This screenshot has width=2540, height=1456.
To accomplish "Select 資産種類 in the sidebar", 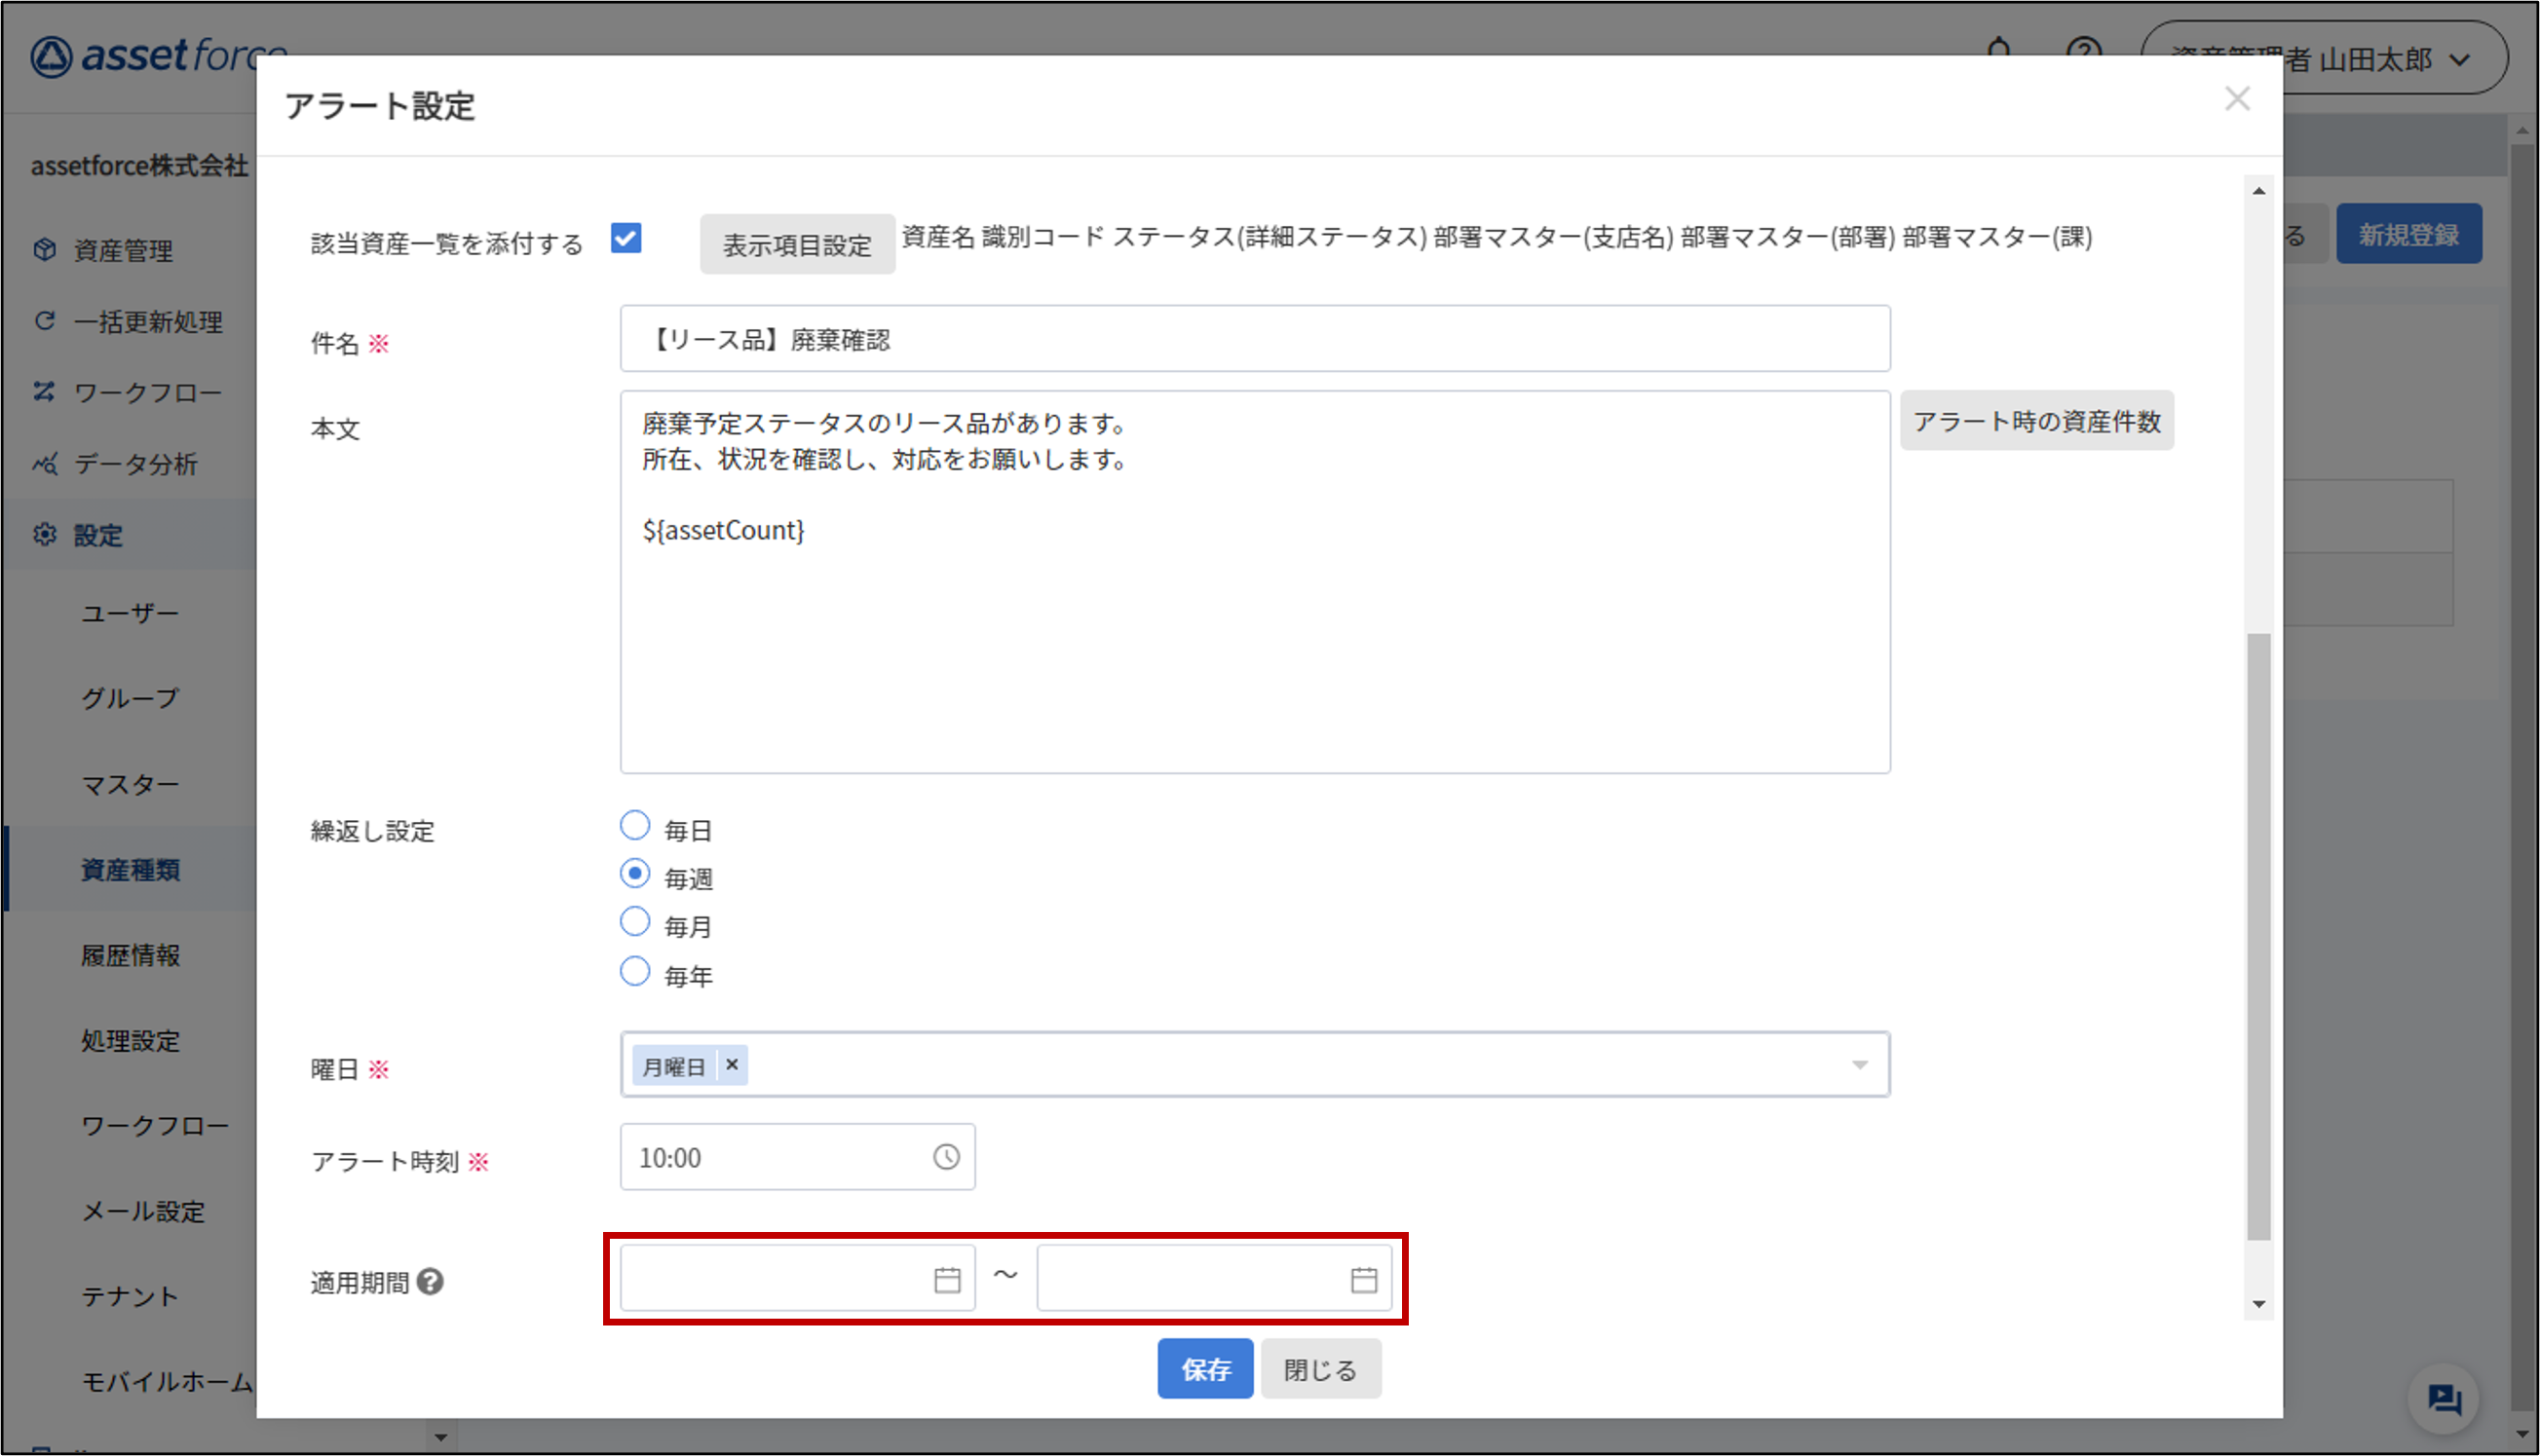I will pyautogui.click(x=130, y=869).
